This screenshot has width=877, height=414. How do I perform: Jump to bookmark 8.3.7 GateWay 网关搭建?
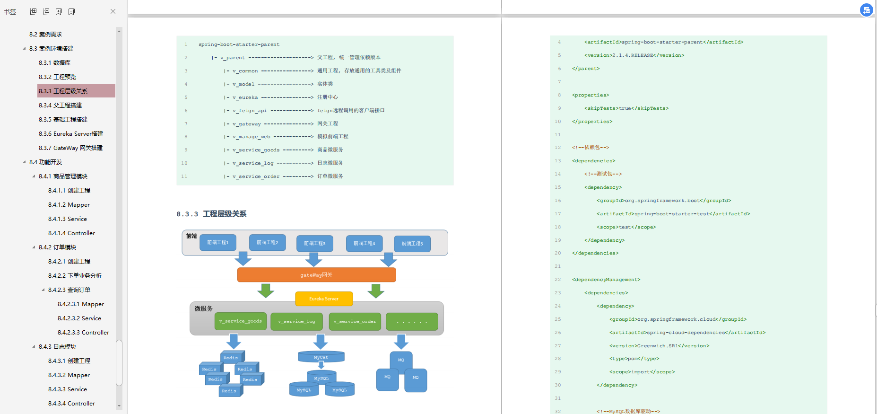pos(70,148)
